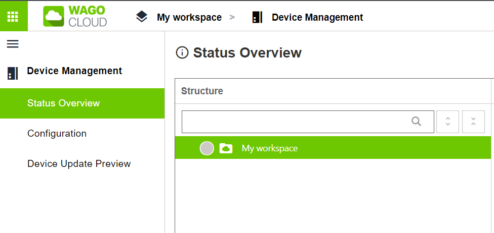Select the My workspace tree row
This screenshot has height=233, width=494.
[333, 148]
